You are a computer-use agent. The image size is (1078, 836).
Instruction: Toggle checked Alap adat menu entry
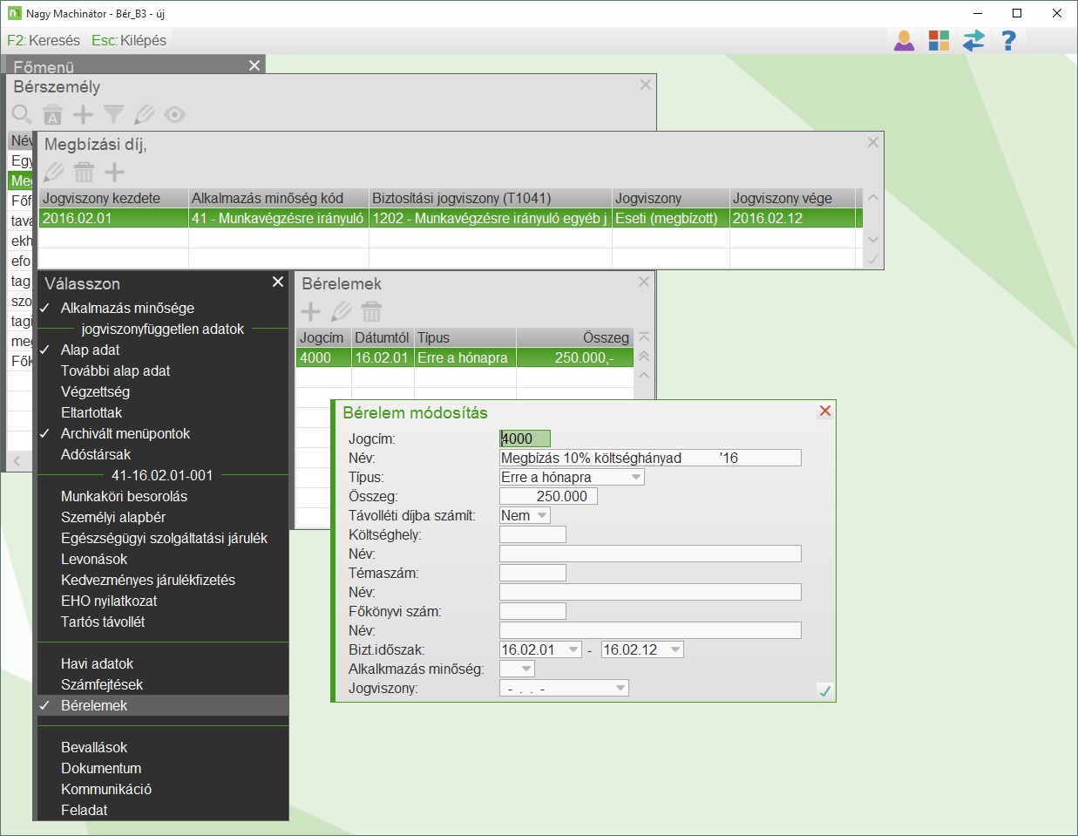[91, 350]
